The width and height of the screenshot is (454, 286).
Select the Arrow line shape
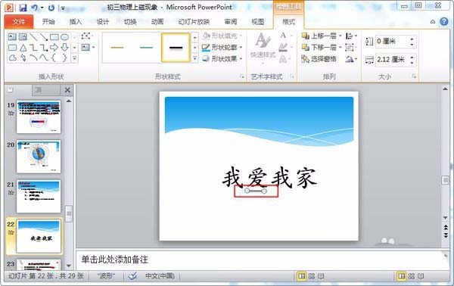[44, 37]
